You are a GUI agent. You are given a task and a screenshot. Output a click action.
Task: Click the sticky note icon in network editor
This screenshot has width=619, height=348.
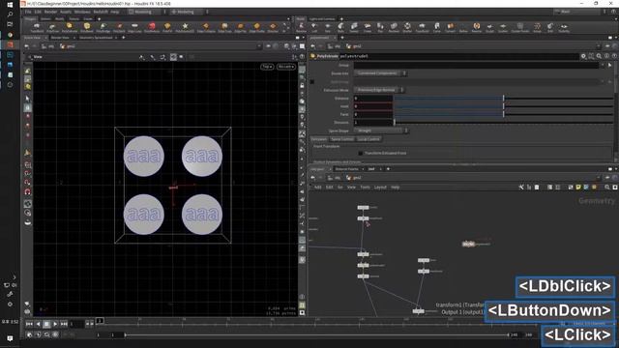(x=578, y=187)
